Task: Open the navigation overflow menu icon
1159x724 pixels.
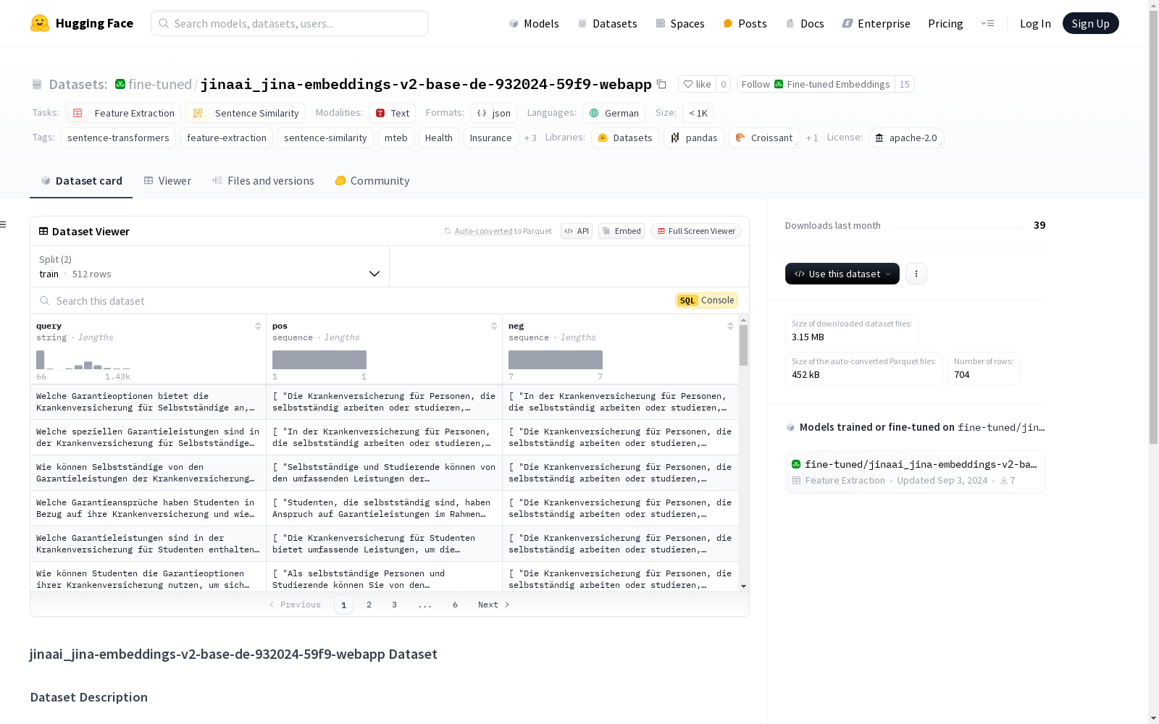Action: (x=987, y=23)
